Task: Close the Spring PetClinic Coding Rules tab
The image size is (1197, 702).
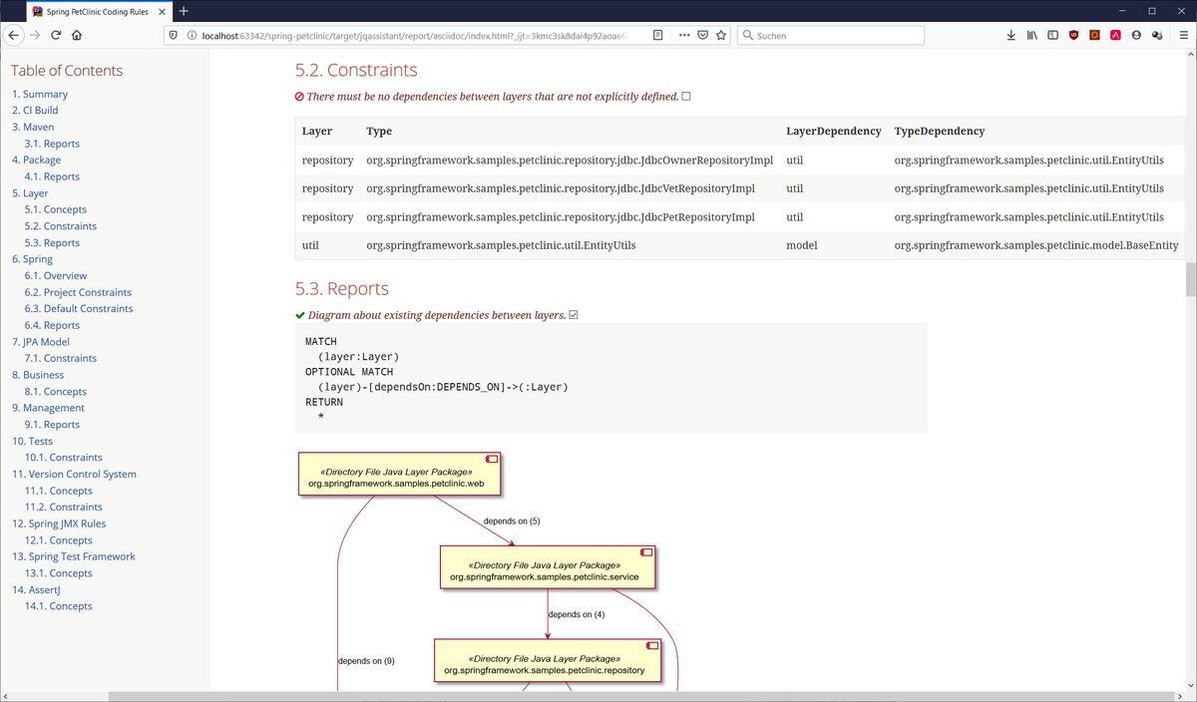Action: pos(160,11)
